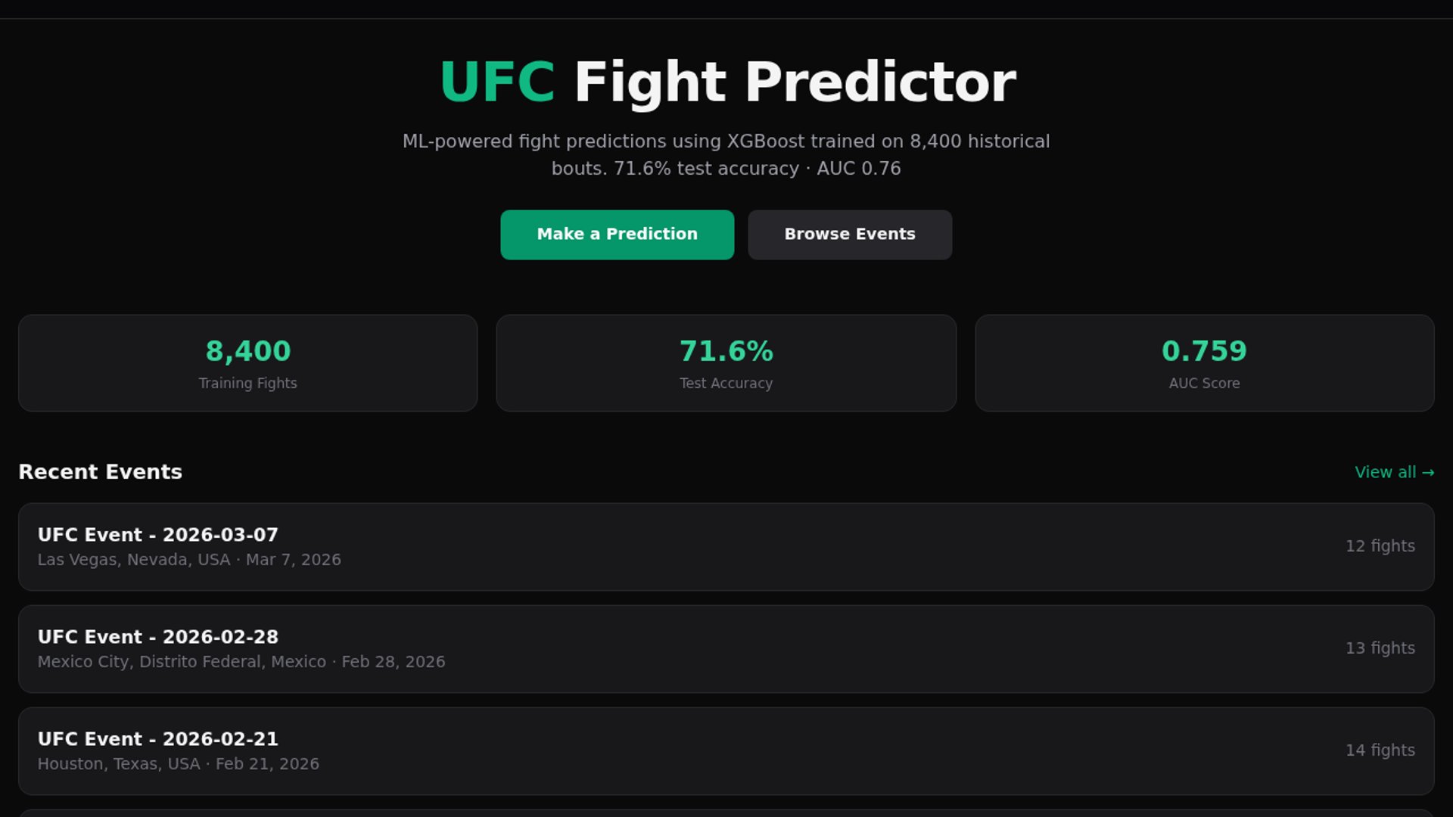Select the UFC Event - 2026-02-28 title
This screenshot has height=817, width=1453.
tap(158, 637)
